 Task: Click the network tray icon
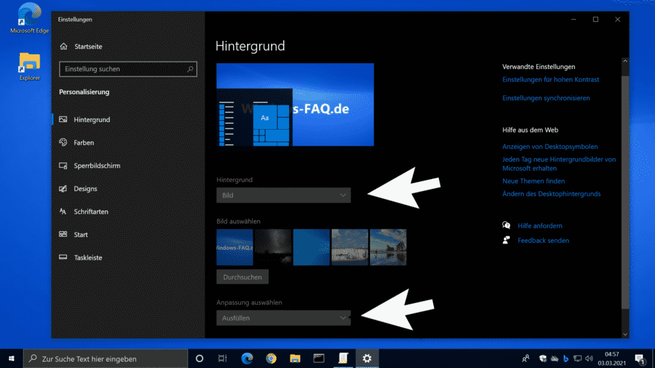click(578, 358)
